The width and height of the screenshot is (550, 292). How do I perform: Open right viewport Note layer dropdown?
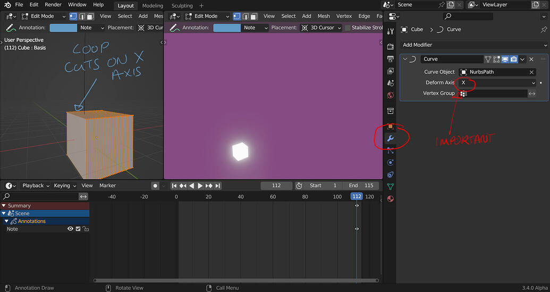(255, 28)
